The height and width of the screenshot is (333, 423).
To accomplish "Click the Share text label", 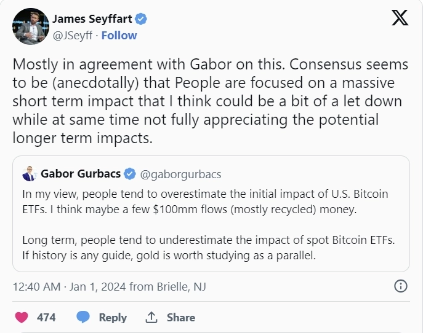I will pos(180,318).
